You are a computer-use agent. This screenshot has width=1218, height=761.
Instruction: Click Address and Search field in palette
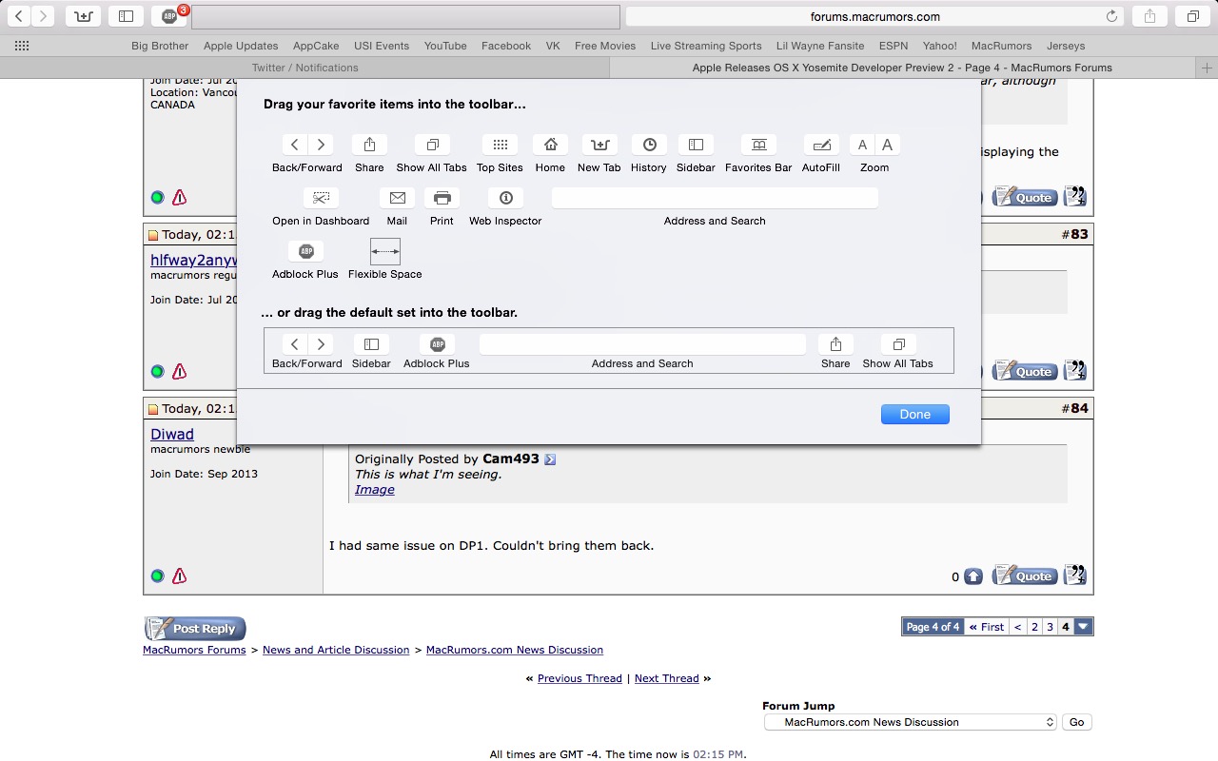click(715, 198)
